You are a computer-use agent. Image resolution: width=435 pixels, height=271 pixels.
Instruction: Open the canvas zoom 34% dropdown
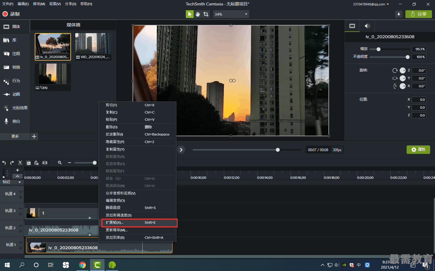pos(231,14)
